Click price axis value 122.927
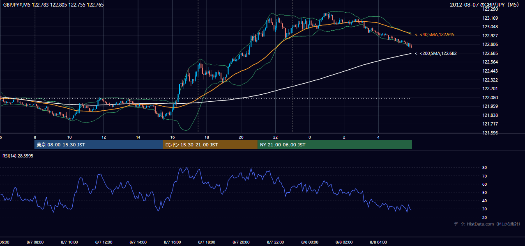525x246 pixels. [x=490, y=36]
